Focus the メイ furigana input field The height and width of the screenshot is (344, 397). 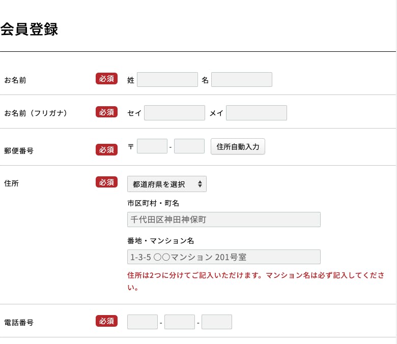[x=256, y=113]
